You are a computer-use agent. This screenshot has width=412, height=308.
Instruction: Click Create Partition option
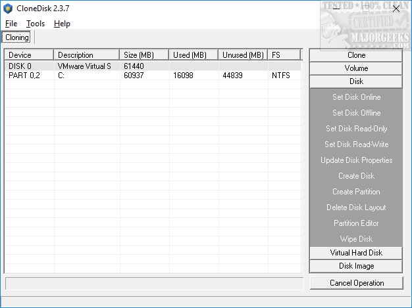click(x=356, y=192)
